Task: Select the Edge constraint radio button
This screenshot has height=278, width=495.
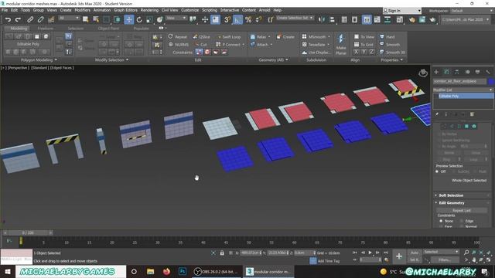Action: (462, 221)
